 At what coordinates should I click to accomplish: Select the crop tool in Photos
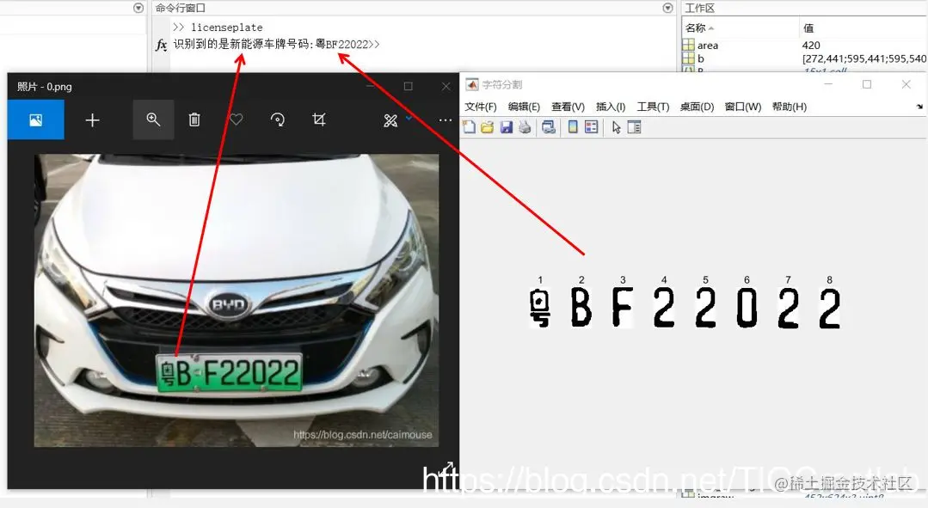(319, 120)
